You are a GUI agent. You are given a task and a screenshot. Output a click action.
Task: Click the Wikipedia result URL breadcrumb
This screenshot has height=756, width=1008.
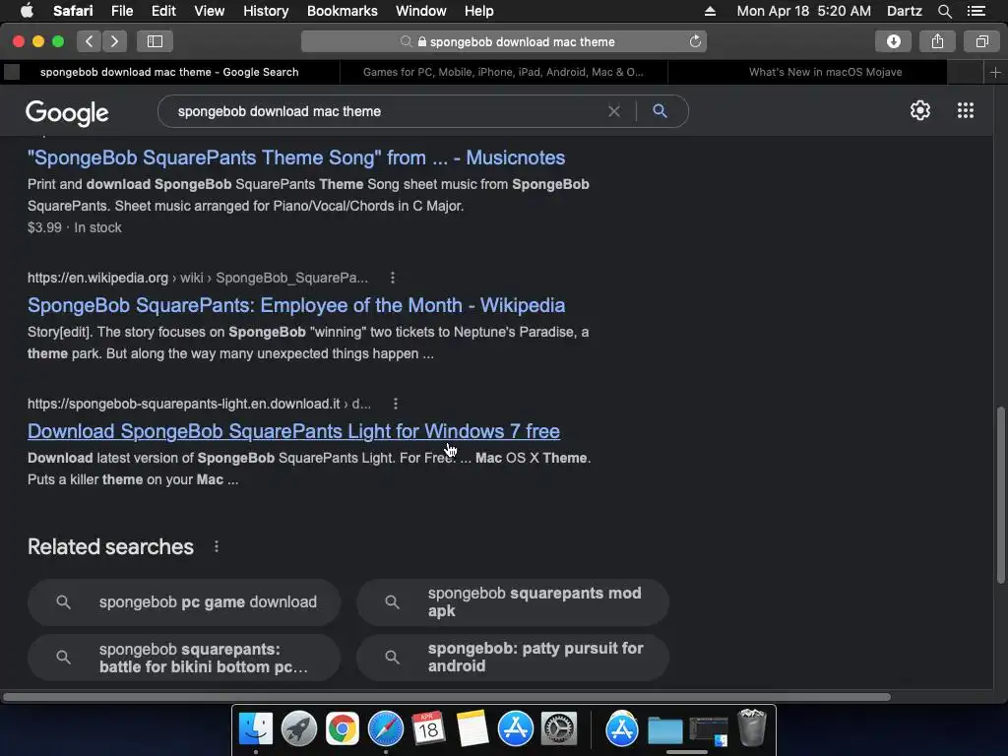pos(198,278)
